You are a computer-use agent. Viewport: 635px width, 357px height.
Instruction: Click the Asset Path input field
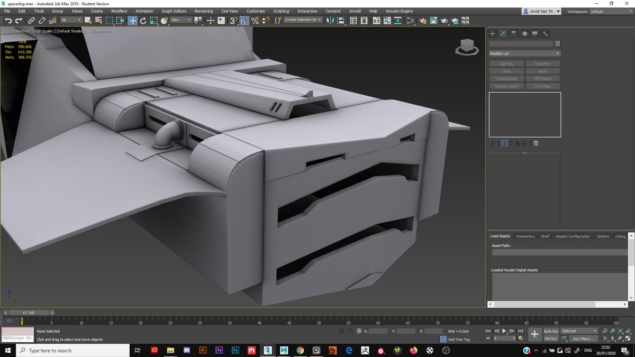tap(560, 252)
